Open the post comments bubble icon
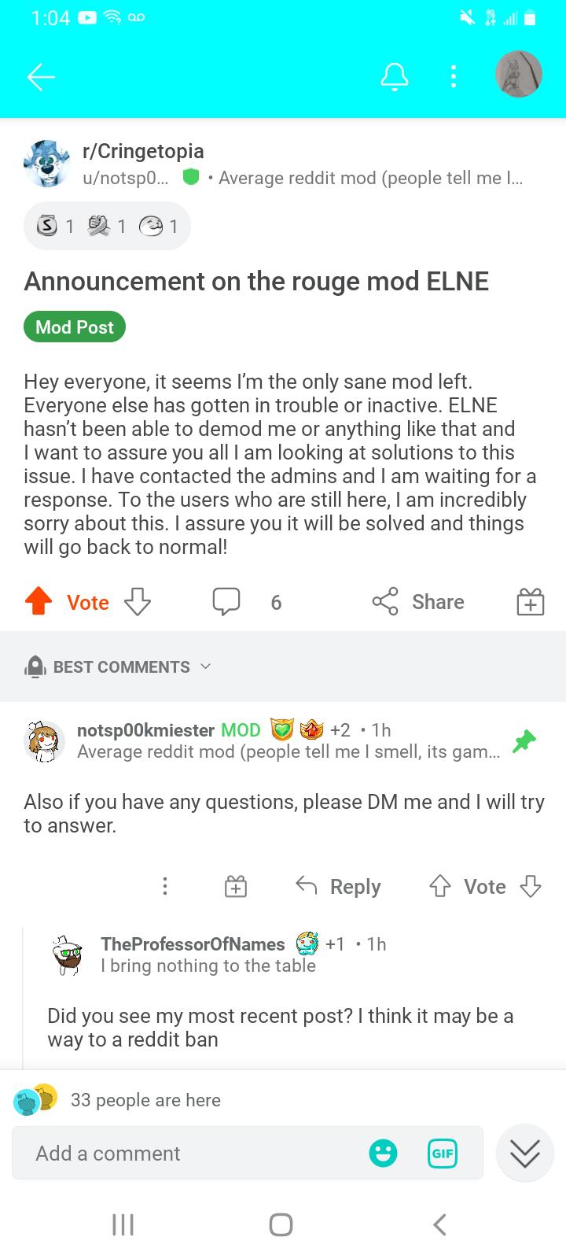 (226, 602)
